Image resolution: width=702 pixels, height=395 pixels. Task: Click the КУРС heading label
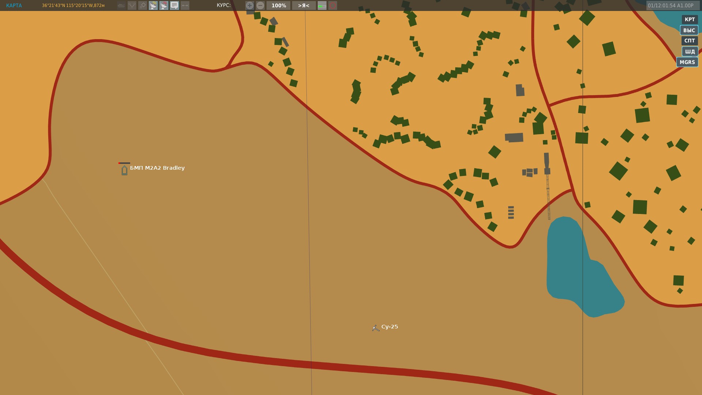tap(224, 5)
